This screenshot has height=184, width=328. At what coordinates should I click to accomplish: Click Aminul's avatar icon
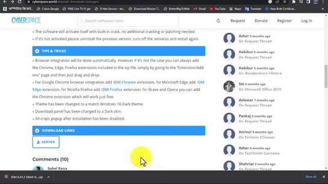click(229, 134)
